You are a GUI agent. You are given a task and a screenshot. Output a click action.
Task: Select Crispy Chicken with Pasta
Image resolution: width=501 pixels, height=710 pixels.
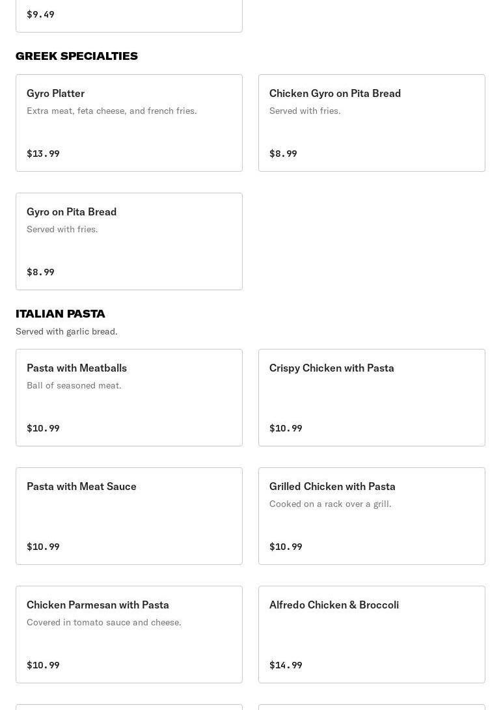click(x=372, y=398)
